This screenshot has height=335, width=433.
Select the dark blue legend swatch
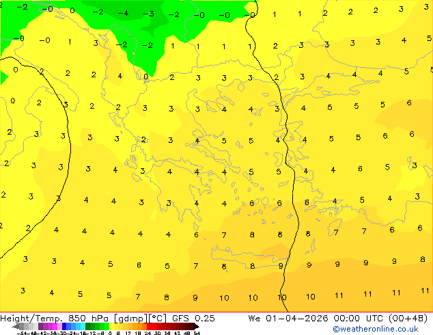(x=64, y=326)
